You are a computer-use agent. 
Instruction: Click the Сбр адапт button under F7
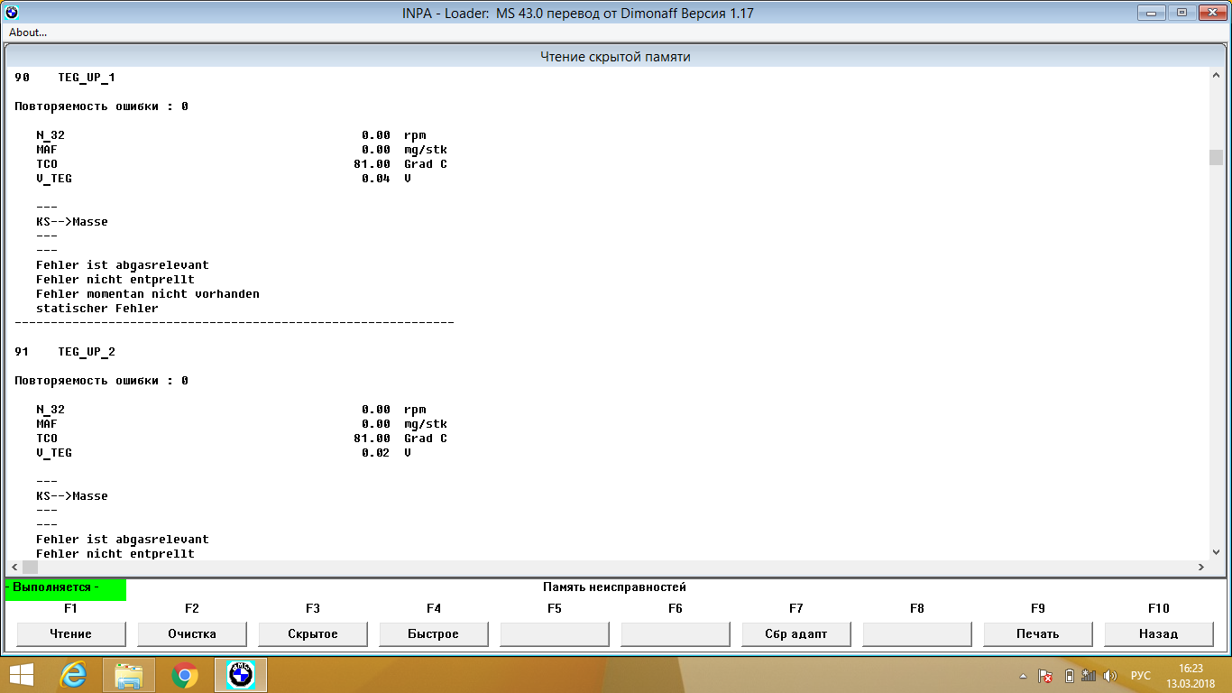(x=795, y=634)
